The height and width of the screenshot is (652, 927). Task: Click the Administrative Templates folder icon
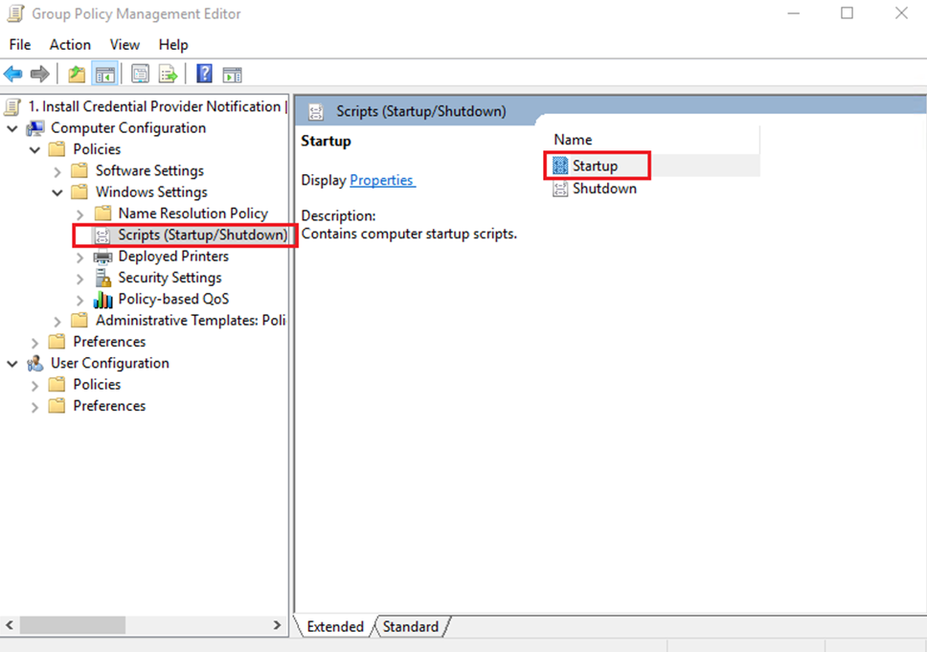[x=79, y=321]
